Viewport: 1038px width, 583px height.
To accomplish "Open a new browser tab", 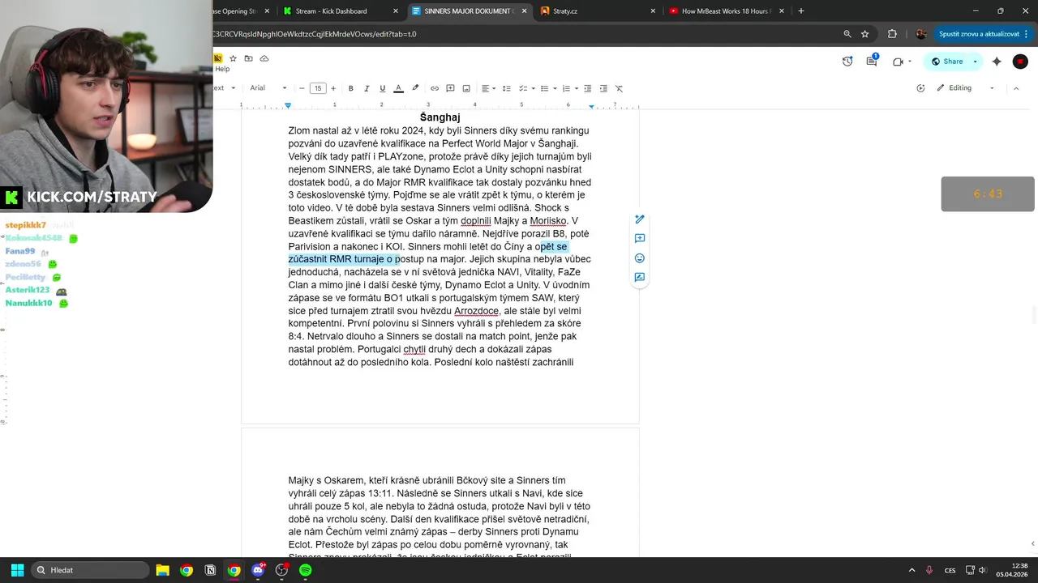I will [x=801, y=11].
